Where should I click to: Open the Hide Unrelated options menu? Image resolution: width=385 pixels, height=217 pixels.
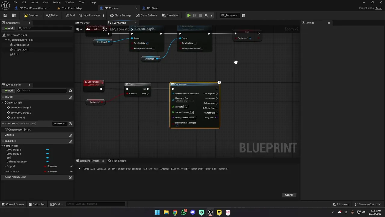104,15
